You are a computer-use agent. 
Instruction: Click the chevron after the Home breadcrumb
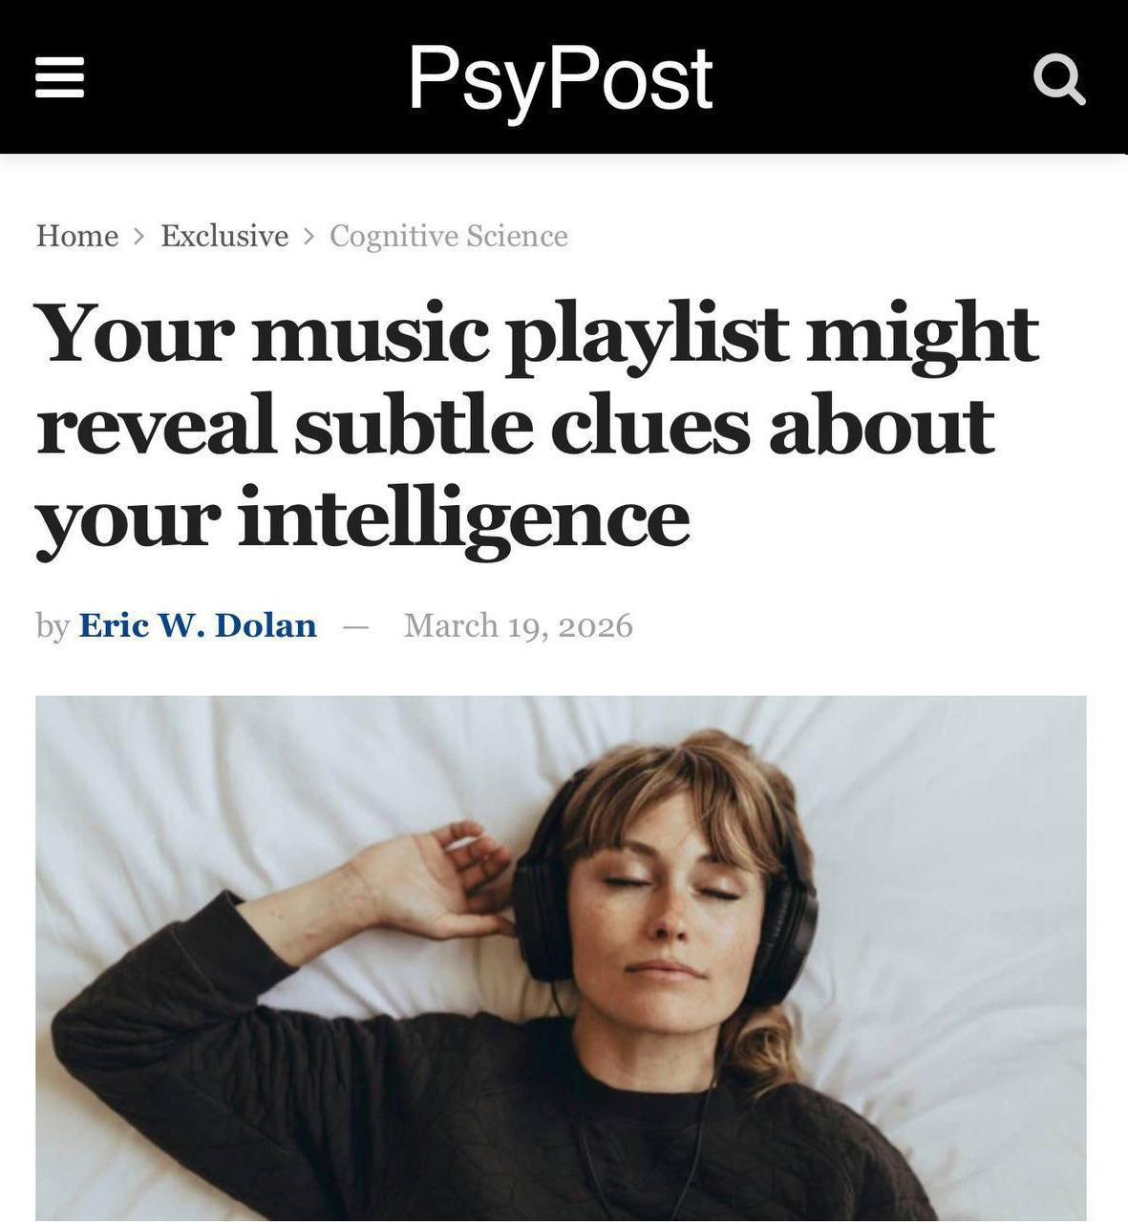click(139, 236)
